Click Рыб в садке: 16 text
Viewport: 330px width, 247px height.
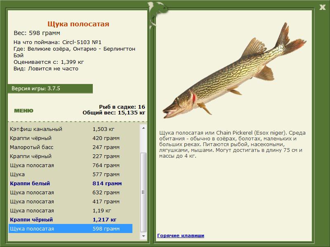(x=122, y=107)
